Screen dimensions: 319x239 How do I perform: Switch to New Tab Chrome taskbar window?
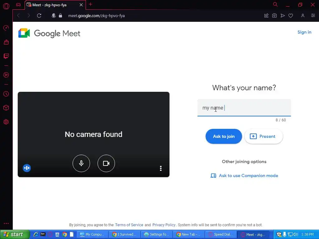click(x=188, y=235)
